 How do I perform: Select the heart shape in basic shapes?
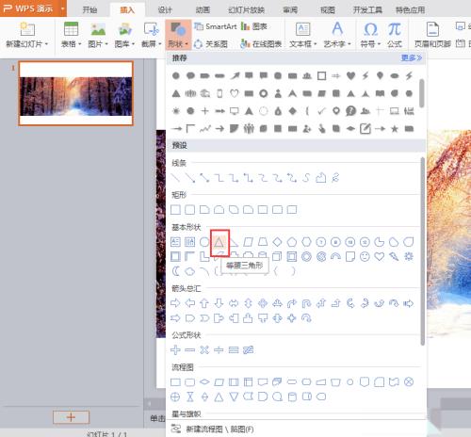tap(380, 256)
